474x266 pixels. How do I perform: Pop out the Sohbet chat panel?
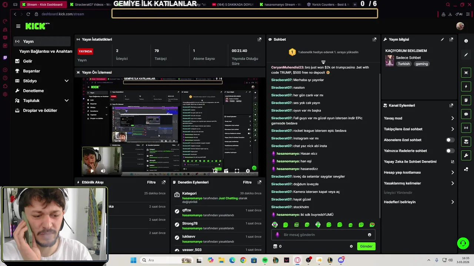click(x=374, y=39)
